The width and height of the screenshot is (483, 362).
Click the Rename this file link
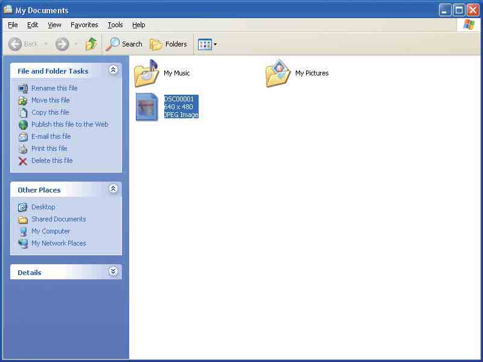point(54,88)
